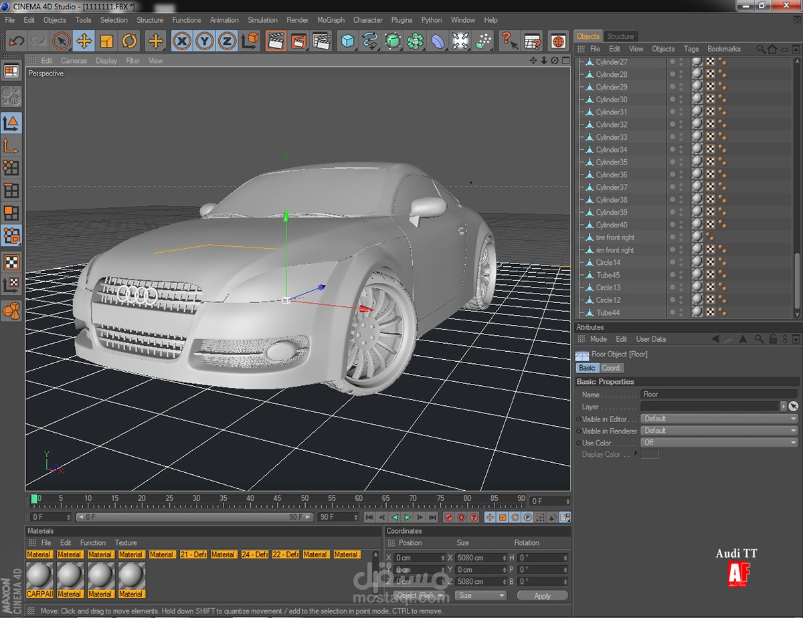Select the Move tool in top toolbar

click(84, 41)
